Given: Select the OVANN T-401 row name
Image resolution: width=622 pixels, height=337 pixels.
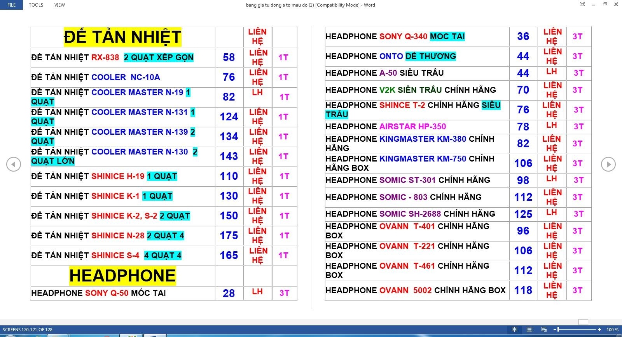Looking at the screenshot, I should (x=407, y=231).
